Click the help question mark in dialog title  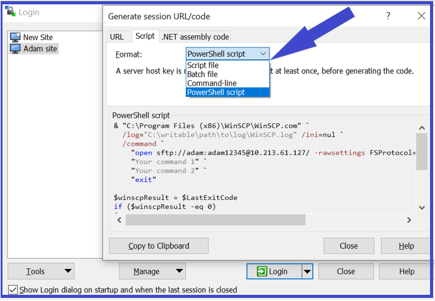point(389,16)
